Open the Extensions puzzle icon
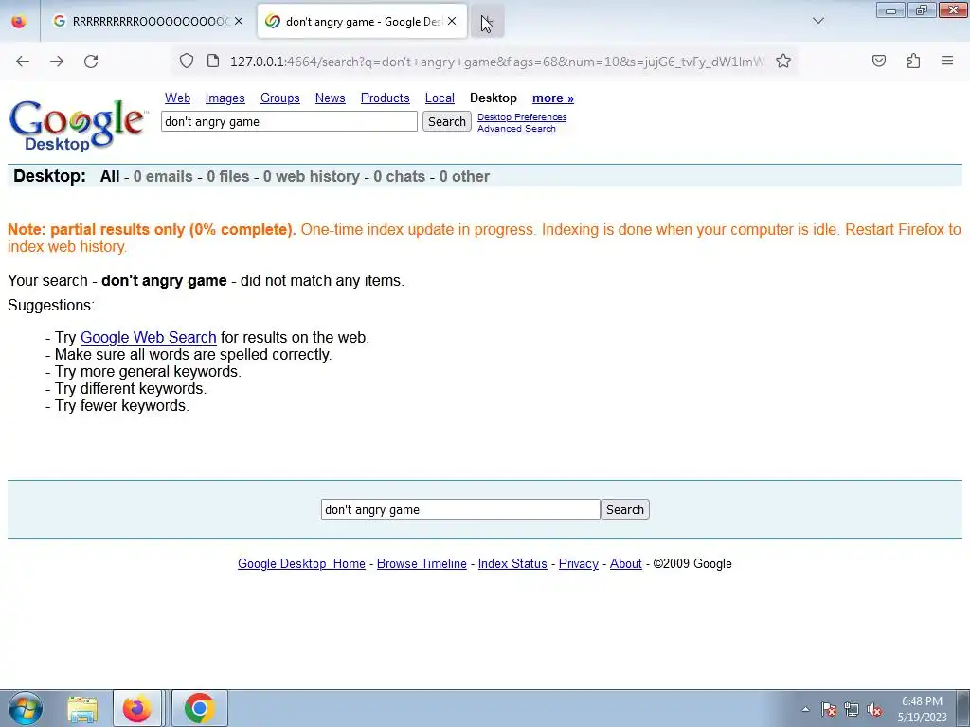Viewport: 970px width, 727px height. (913, 61)
